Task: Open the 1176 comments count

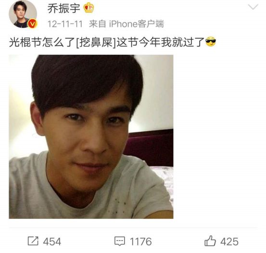Action: click(140, 241)
